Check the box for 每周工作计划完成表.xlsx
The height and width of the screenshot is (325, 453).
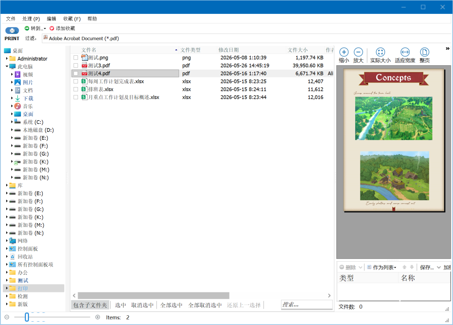click(x=75, y=81)
